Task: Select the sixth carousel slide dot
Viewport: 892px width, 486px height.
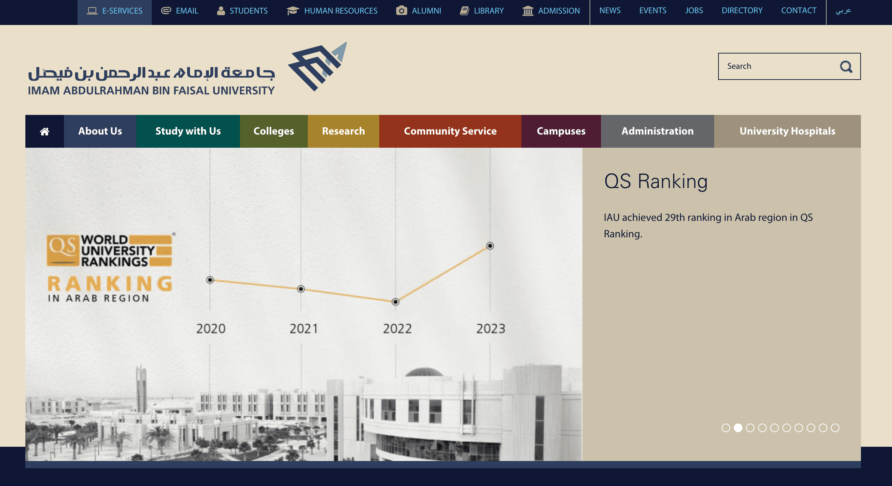Action: [787, 428]
